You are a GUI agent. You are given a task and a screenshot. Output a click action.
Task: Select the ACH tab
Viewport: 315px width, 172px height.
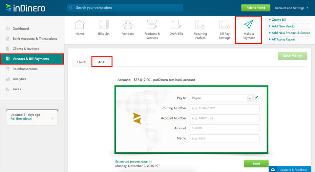[x=102, y=62]
